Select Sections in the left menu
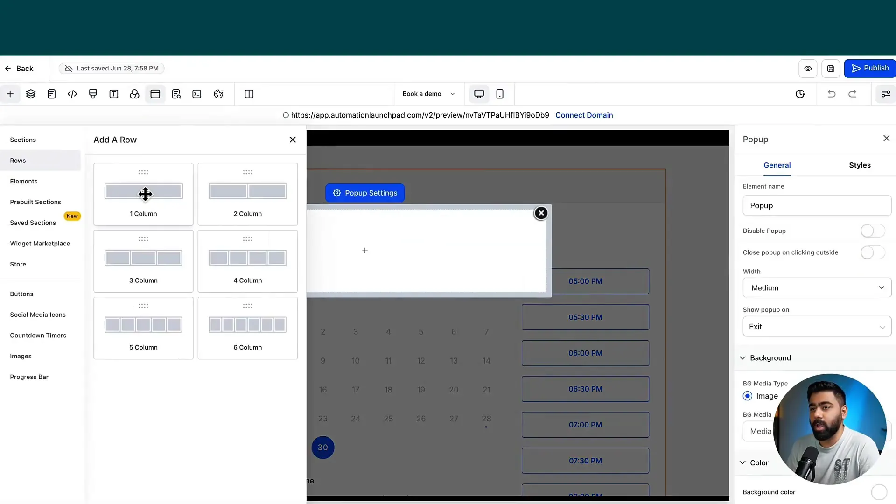The width and height of the screenshot is (896, 504). pos(23,140)
